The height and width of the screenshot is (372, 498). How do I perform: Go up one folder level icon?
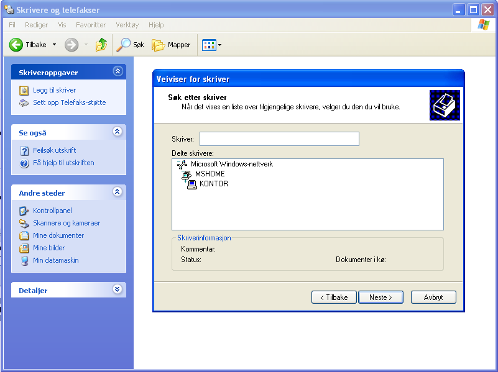coord(101,45)
